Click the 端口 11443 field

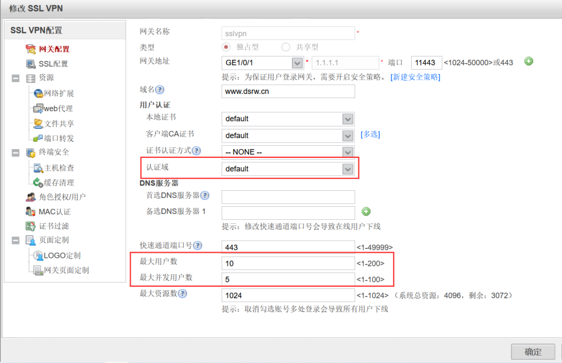(x=426, y=63)
